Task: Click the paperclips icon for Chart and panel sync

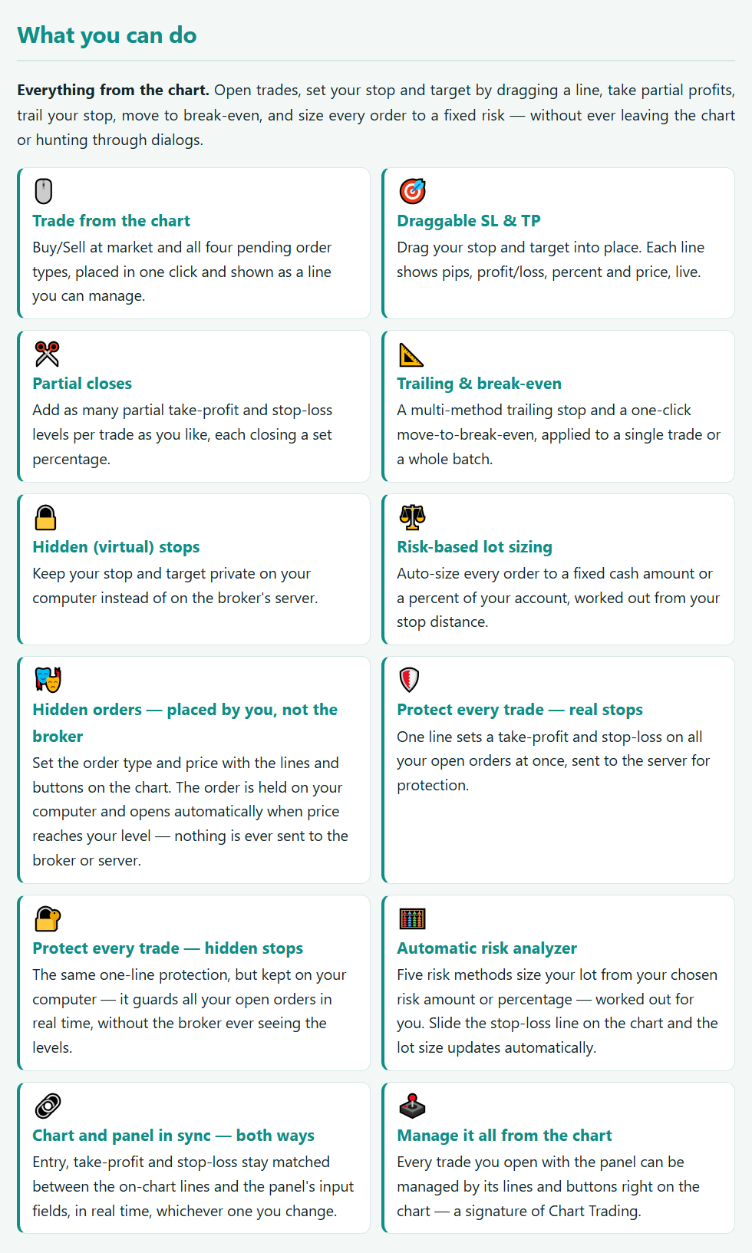Action: pos(48,1106)
